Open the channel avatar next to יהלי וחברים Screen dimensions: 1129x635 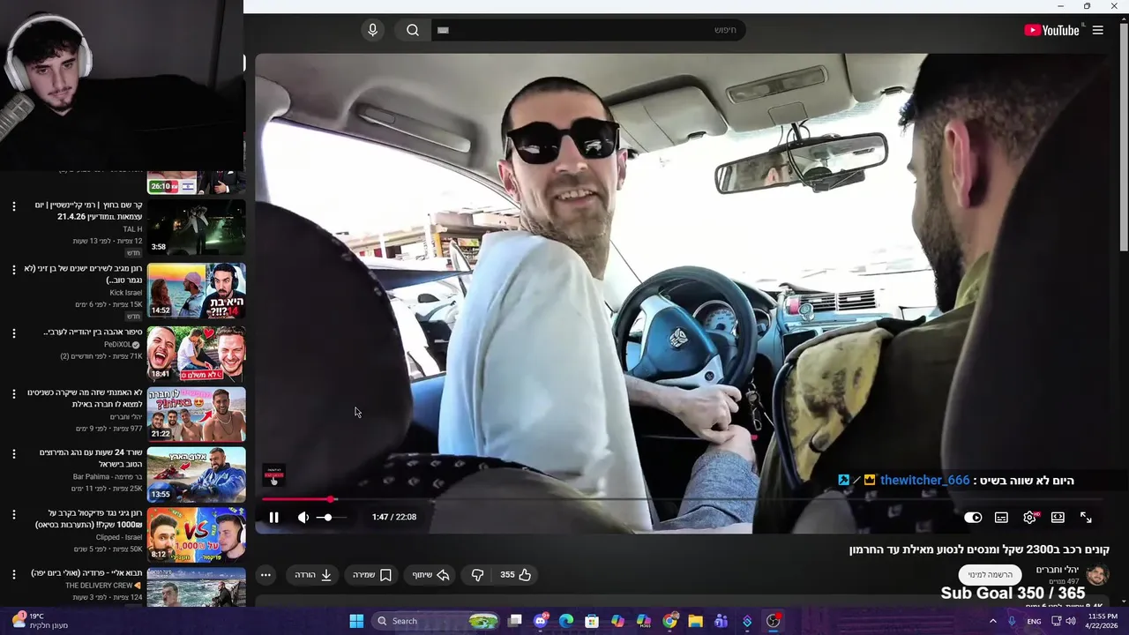[x=1096, y=575]
